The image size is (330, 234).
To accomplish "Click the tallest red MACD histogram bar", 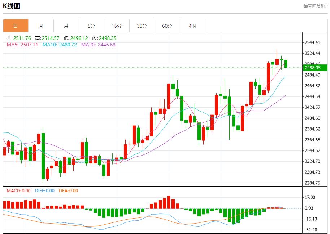I will click(x=169, y=202).
